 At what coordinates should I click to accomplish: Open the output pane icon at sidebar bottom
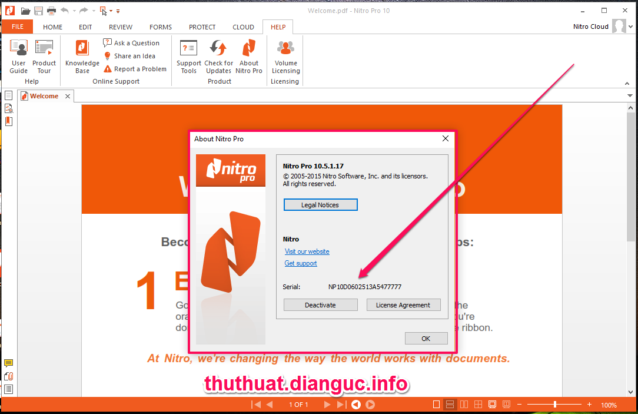point(9,389)
